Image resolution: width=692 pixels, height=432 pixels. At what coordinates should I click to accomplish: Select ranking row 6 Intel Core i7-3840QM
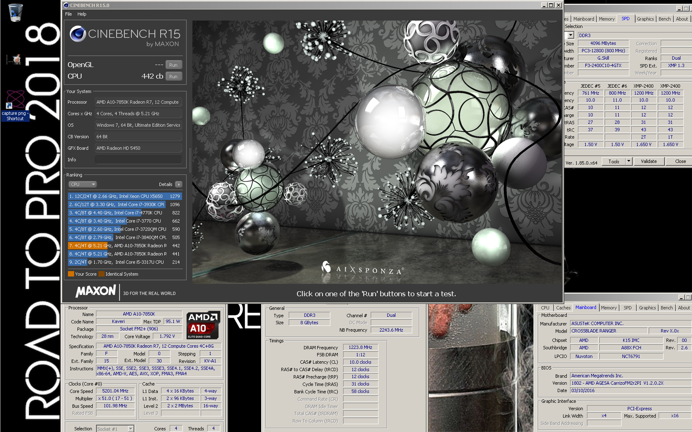click(x=125, y=237)
